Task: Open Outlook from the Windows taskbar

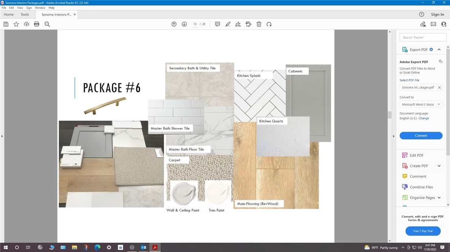Action: coord(144,247)
